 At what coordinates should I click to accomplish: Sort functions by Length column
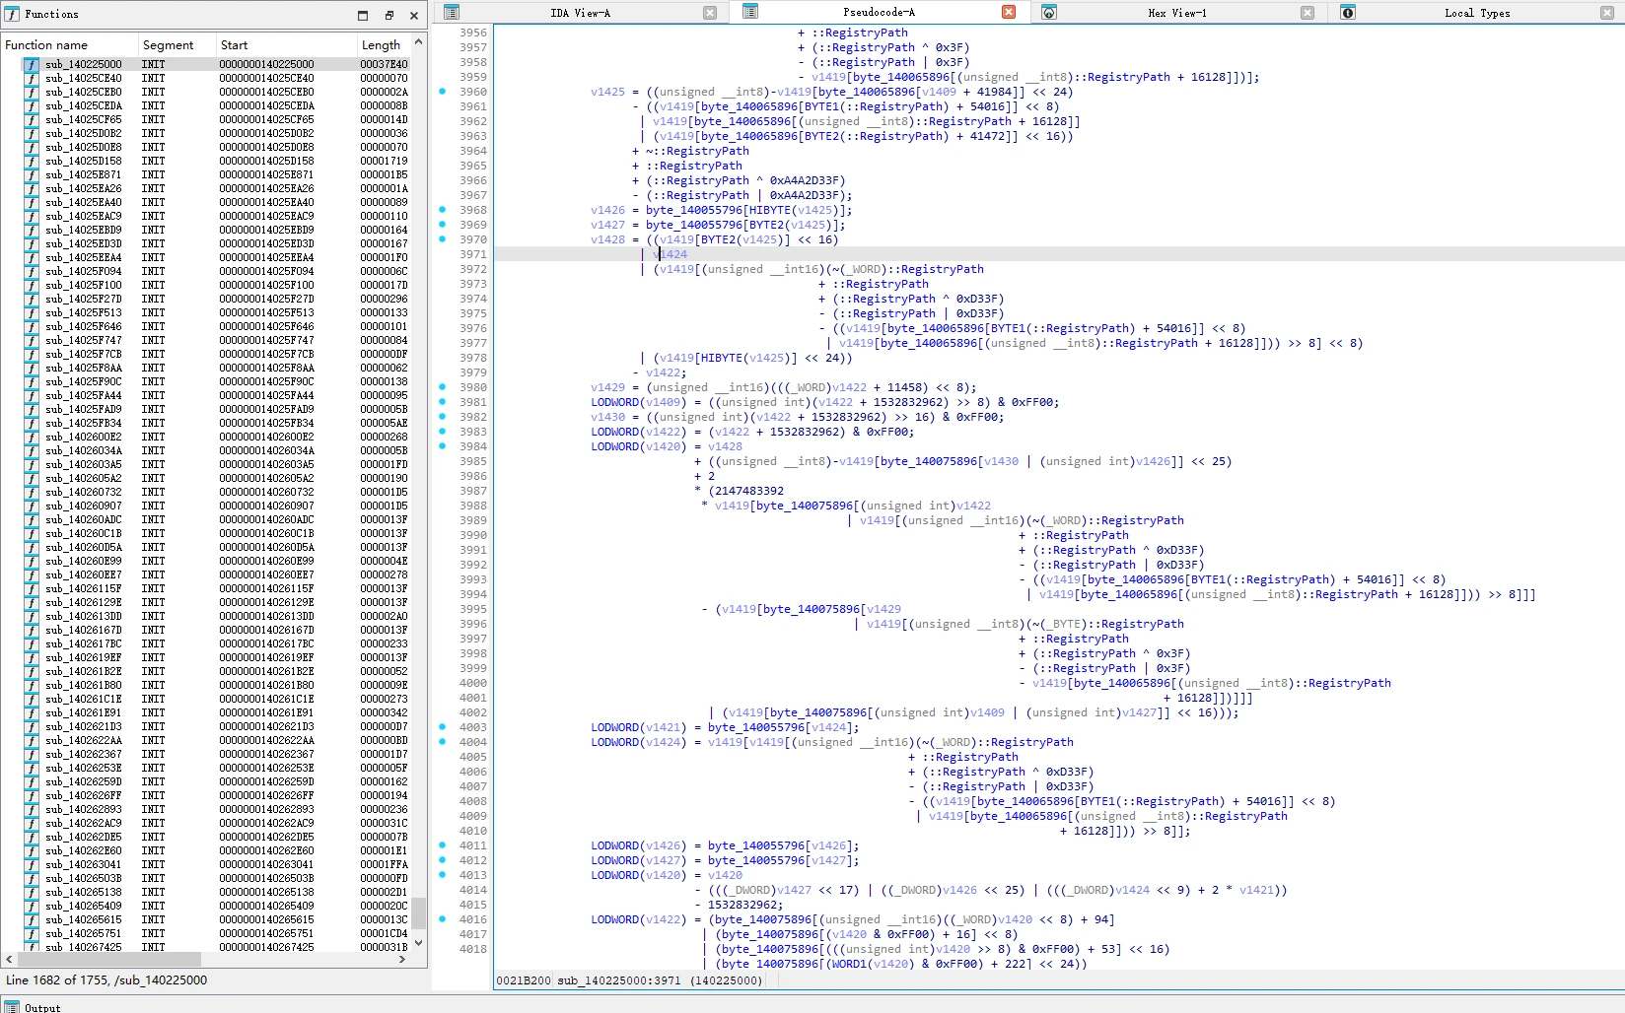[x=384, y=45]
